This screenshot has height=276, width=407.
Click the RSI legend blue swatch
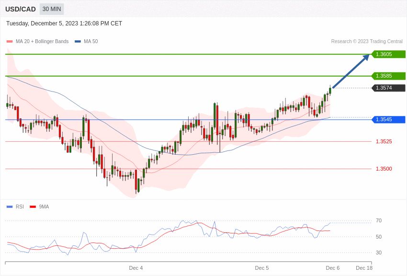[10, 207]
